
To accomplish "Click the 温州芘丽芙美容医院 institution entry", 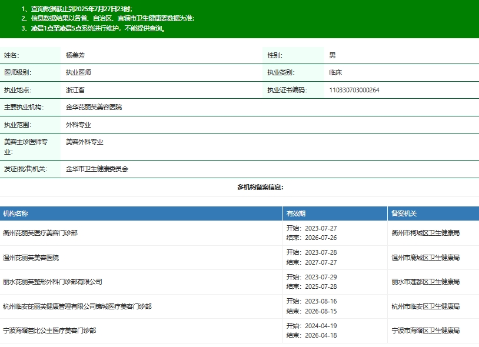I will (31, 258).
